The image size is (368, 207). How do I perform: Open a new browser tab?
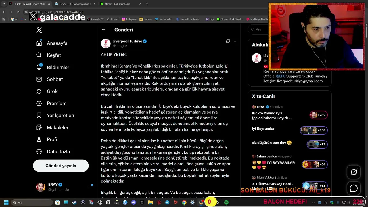[x=147, y=4]
